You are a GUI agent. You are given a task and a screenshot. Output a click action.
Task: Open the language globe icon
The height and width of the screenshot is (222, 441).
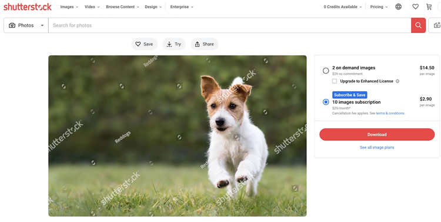click(398, 6)
